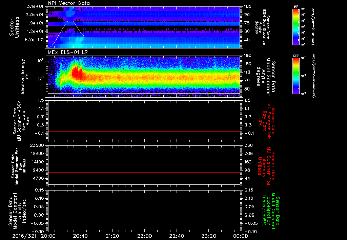Click the "3.1e+01" sector tick value
The width and height of the screenshot is (347, 240).
35,6
